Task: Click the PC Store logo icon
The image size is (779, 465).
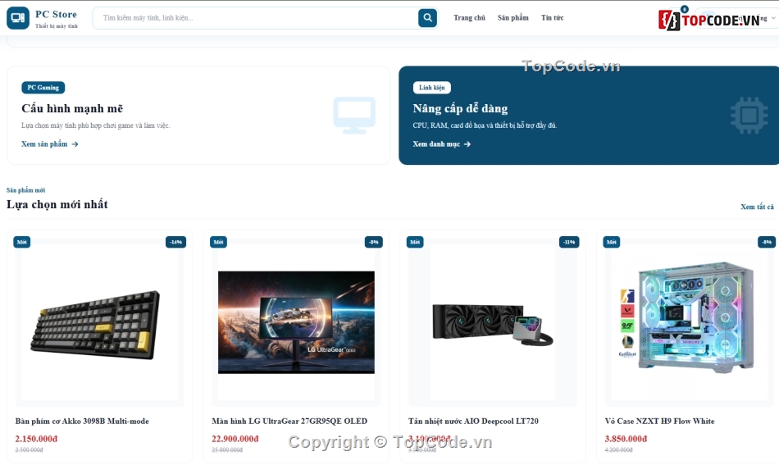Action: (x=18, y=18)
